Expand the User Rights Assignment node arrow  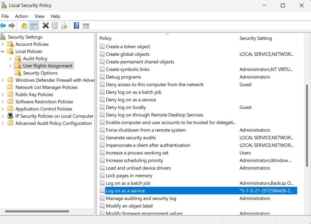[x=10, y=66]
